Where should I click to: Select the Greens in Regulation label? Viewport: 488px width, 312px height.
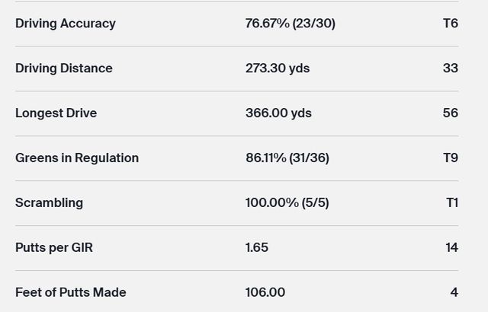click(77, 158)
